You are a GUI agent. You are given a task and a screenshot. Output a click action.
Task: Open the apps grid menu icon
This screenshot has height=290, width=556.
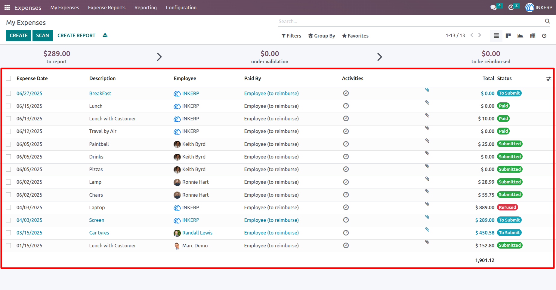coord(7,8)
